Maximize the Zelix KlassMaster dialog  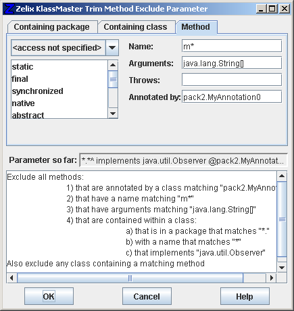[x=272, y=9]
